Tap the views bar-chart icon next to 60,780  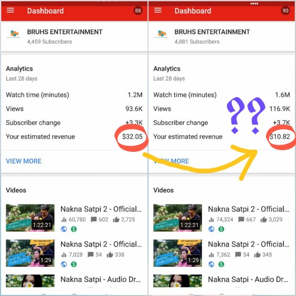click(64, 219)
